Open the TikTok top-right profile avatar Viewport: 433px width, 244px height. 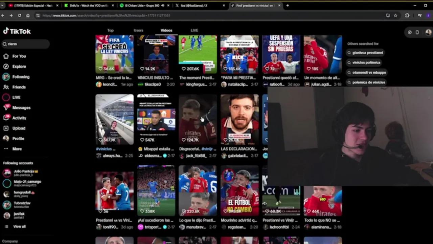tap(428, 32)
